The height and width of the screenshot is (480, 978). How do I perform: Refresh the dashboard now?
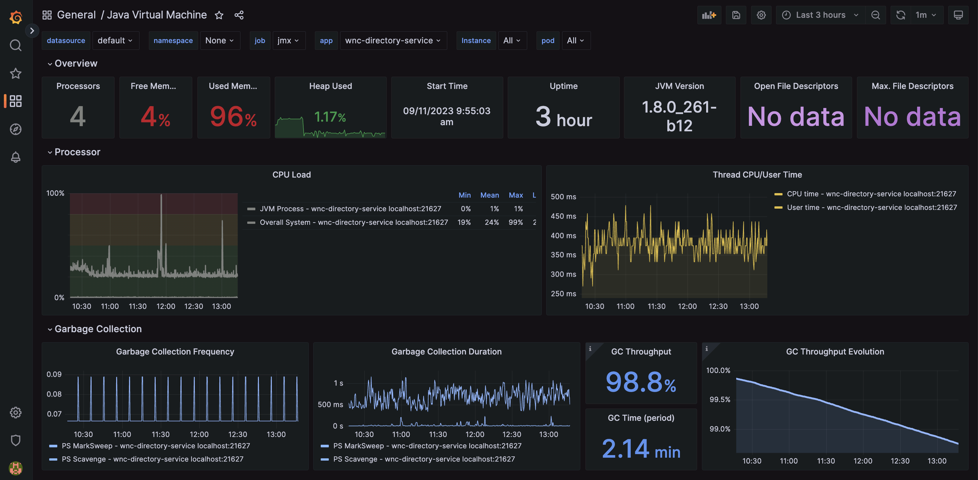pos(901,15)
